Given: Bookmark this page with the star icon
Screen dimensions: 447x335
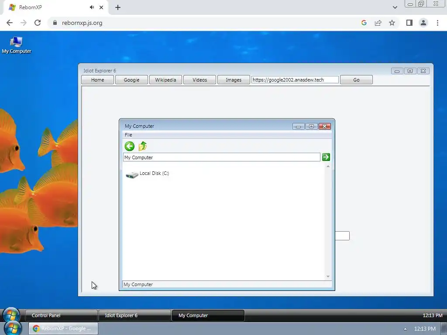Looking at the screenshot, I should click(392, 23).
